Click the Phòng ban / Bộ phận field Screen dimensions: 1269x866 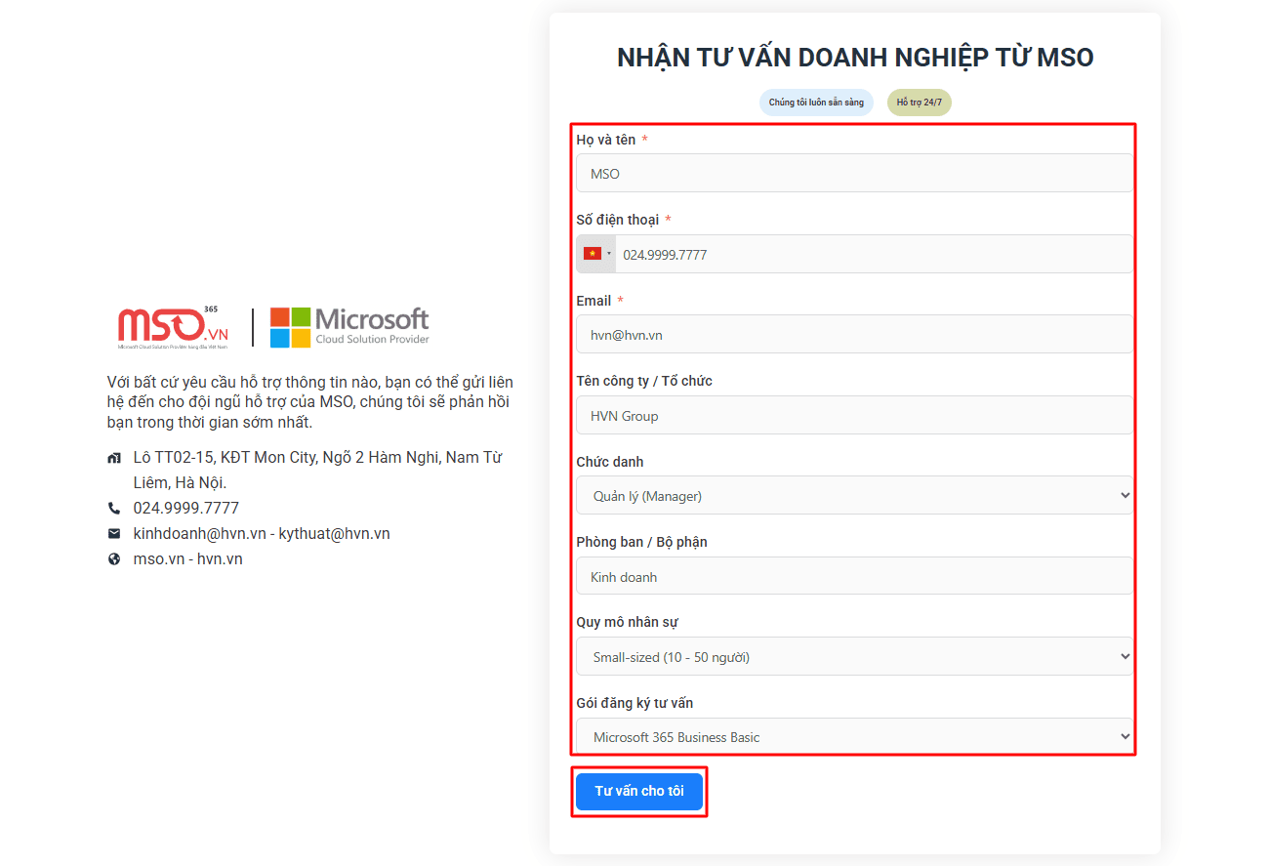[854, 577]
